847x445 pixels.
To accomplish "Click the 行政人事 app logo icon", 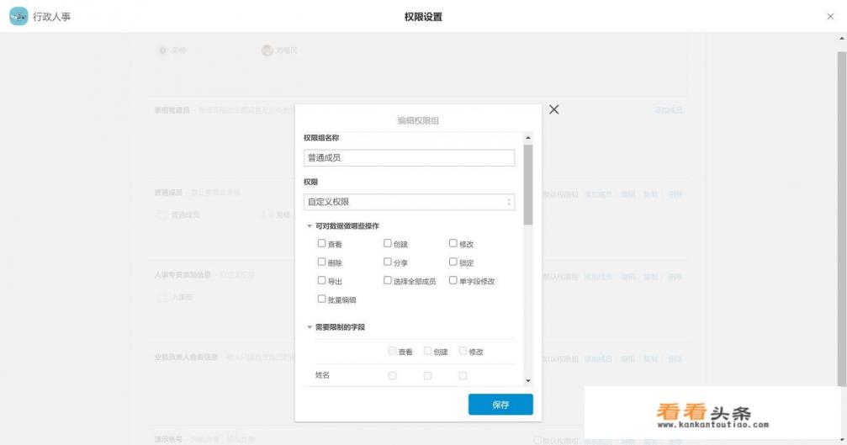I will (19, 17).
